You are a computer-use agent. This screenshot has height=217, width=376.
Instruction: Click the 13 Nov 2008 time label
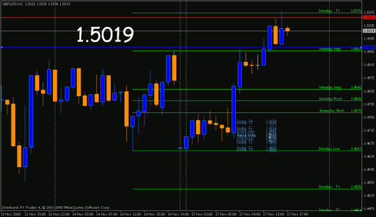[x=11, y=214]
